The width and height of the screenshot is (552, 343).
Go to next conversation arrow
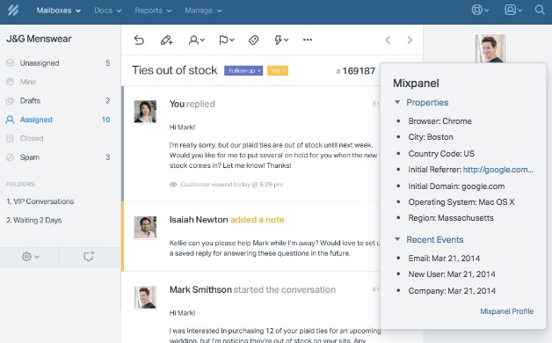coord(410,40)
